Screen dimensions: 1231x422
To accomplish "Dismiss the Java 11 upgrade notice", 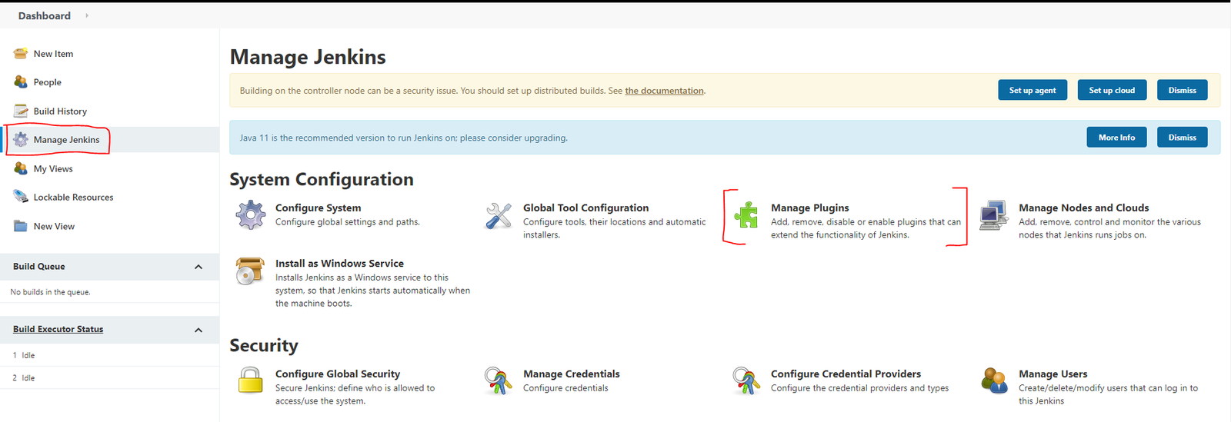I will (x=1182, y=138).
